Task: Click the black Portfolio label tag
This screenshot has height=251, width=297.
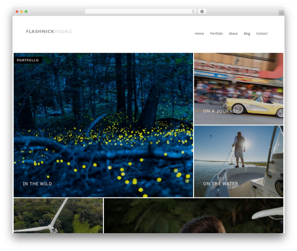Action: 28,61
